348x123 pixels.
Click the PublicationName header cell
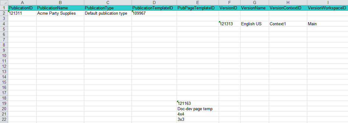[x=60, y=8]
